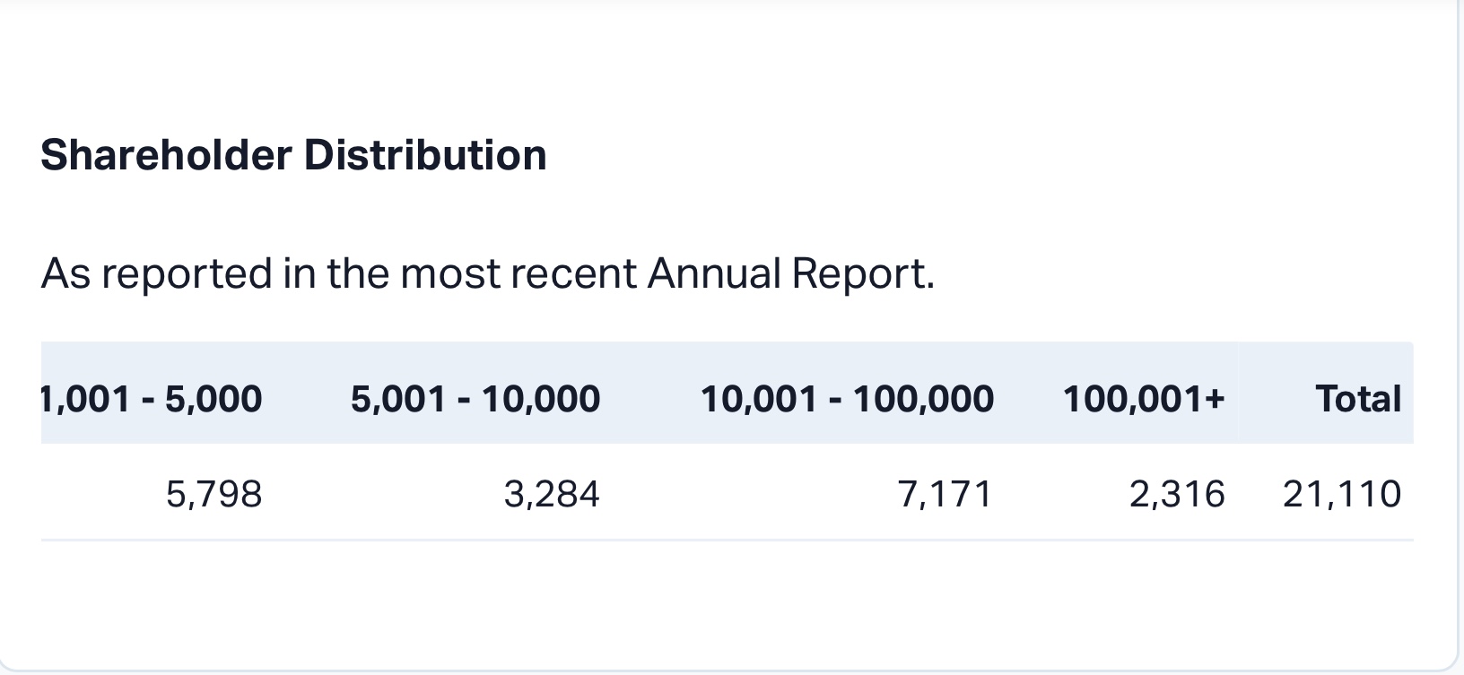
Task: Select the 2,316 value under 100,001+
Action: tap(1177, 494)
